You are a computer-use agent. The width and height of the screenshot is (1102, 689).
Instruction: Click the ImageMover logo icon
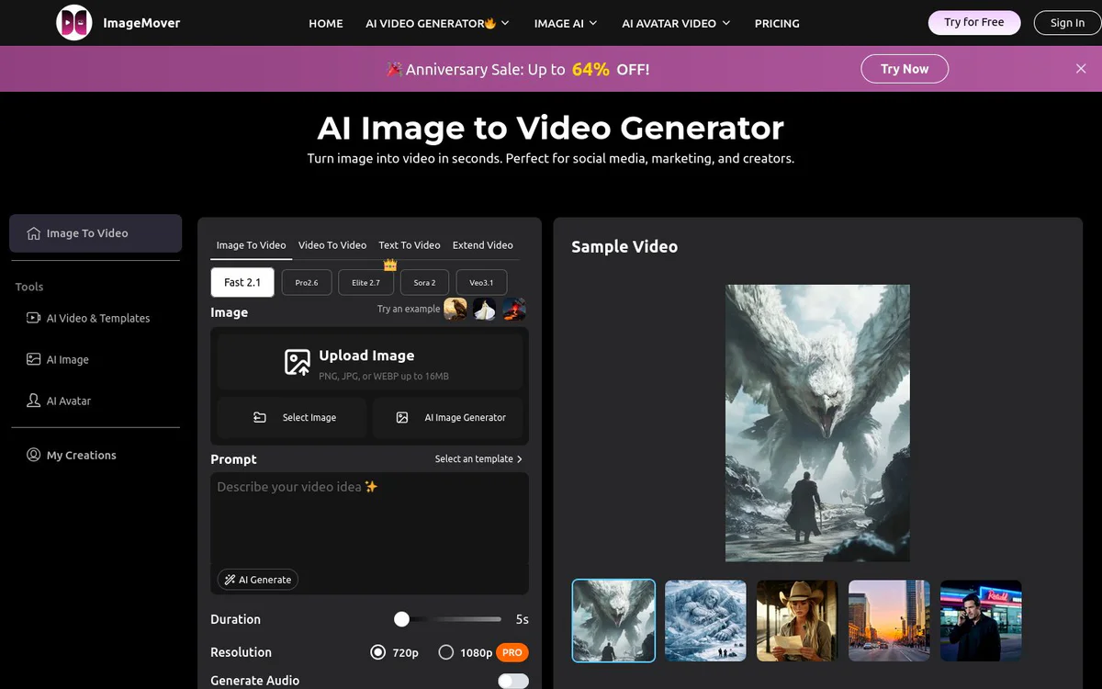pos(73,22)
